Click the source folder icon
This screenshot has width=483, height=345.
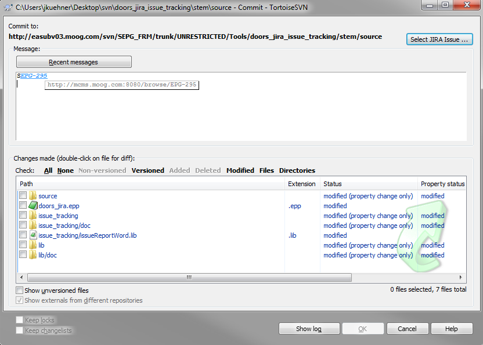(x=33, y=196)
